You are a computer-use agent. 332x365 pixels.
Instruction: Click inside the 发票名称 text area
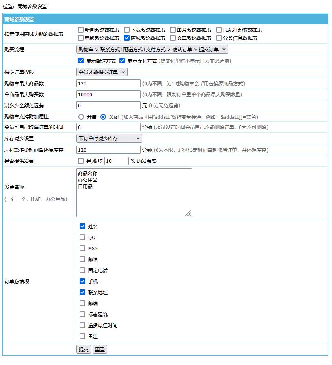134,192
